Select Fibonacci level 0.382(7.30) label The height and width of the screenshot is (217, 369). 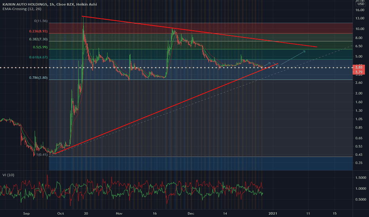point(38,39)
